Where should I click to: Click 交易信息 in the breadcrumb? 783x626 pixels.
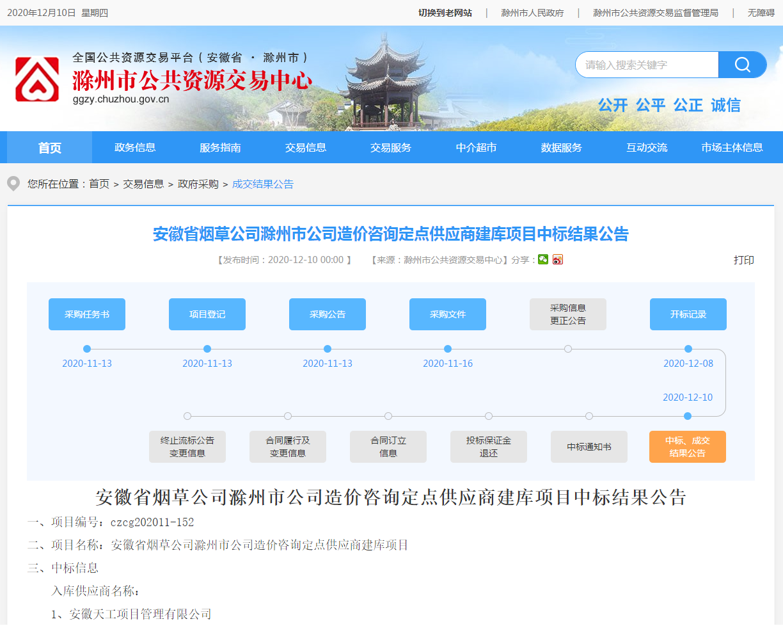[x=143, y=184]
